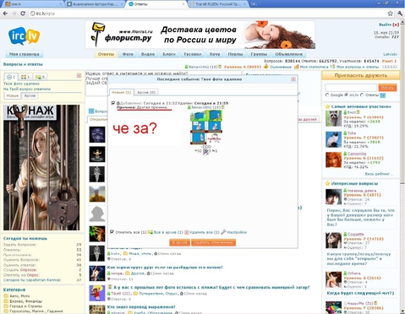Image resolution: width=405 pixels, height=314 pixels.
Task: Click the irc.lv logo
Action: [24, 35]
